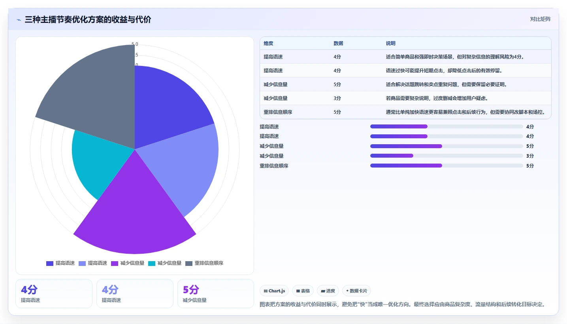
Task: Click the title 三种主播节奏优化方案的收益与代价
Action: [88, 20]
